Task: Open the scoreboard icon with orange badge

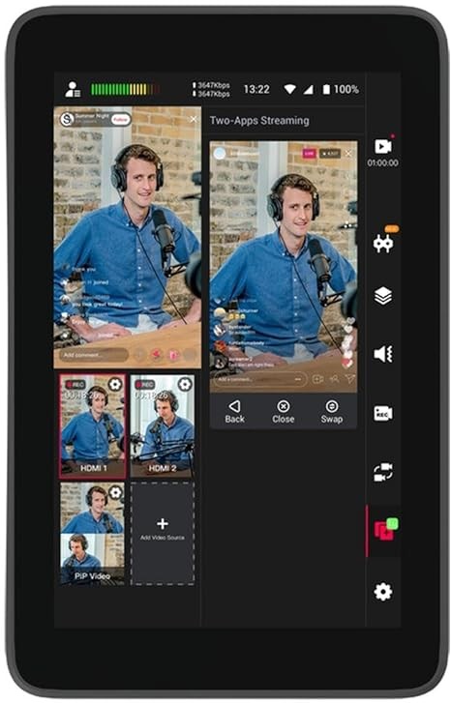Action: [383, 244]
